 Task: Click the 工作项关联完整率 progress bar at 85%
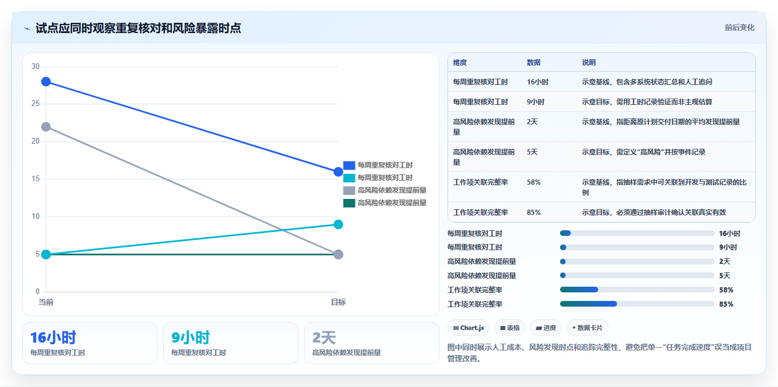637,304
